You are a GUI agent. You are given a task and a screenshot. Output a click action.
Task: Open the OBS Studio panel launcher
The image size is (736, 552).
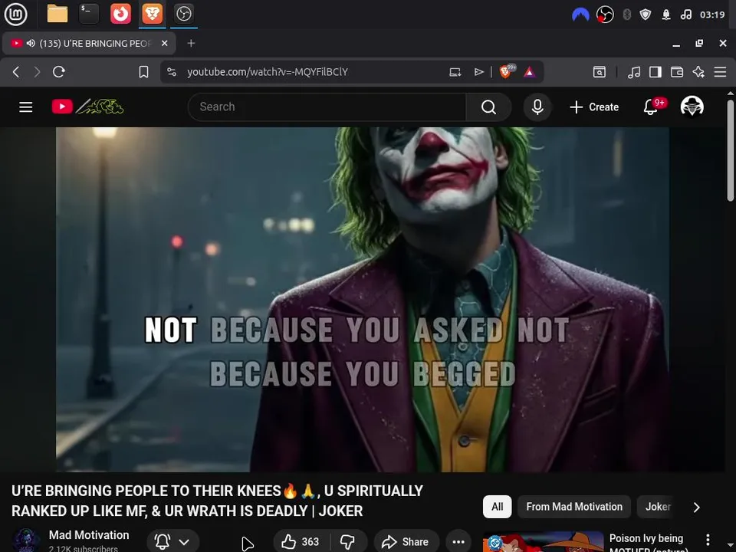coord(183,14)
